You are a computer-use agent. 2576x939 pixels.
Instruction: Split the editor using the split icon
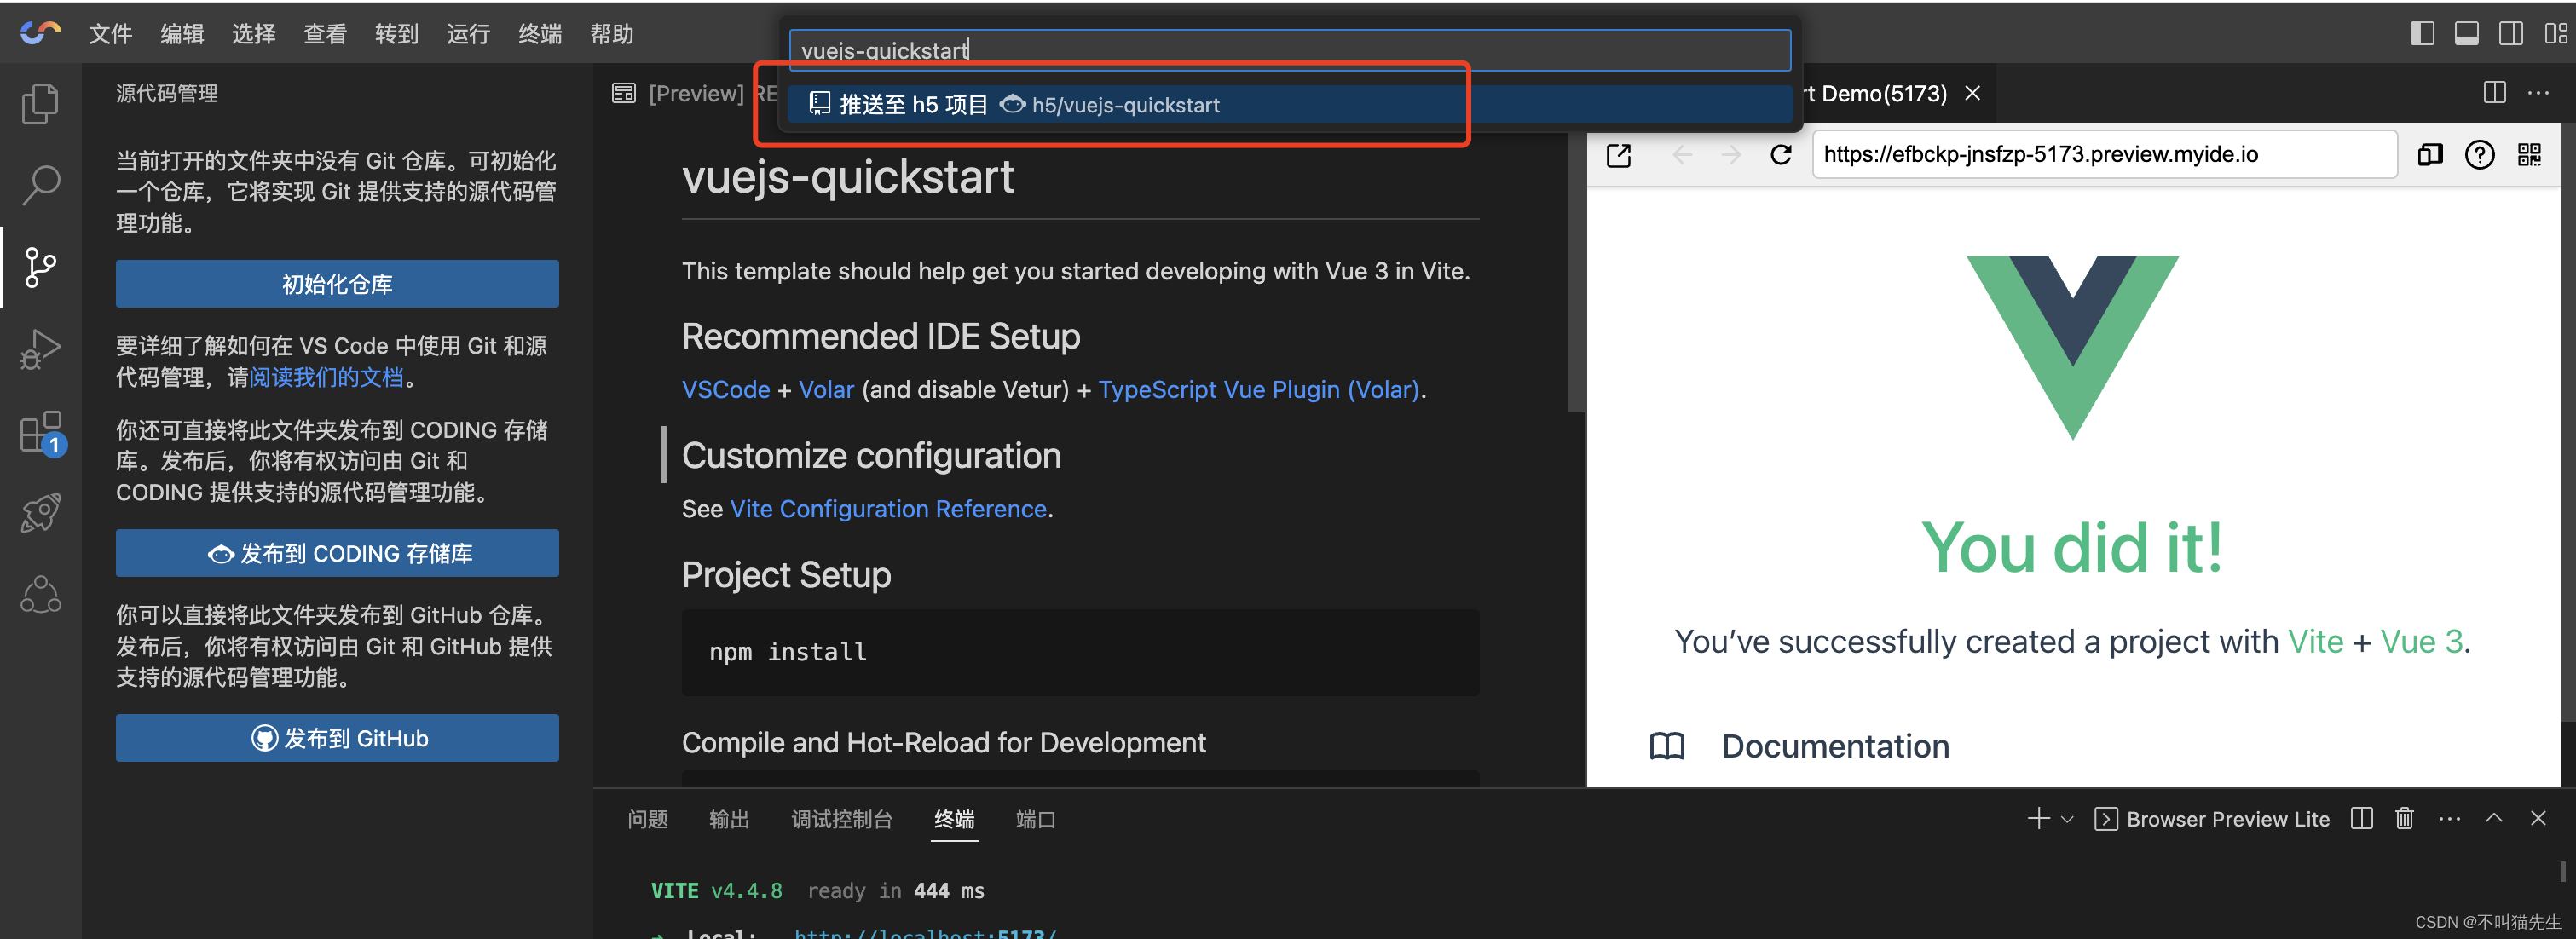point(2494,93)
